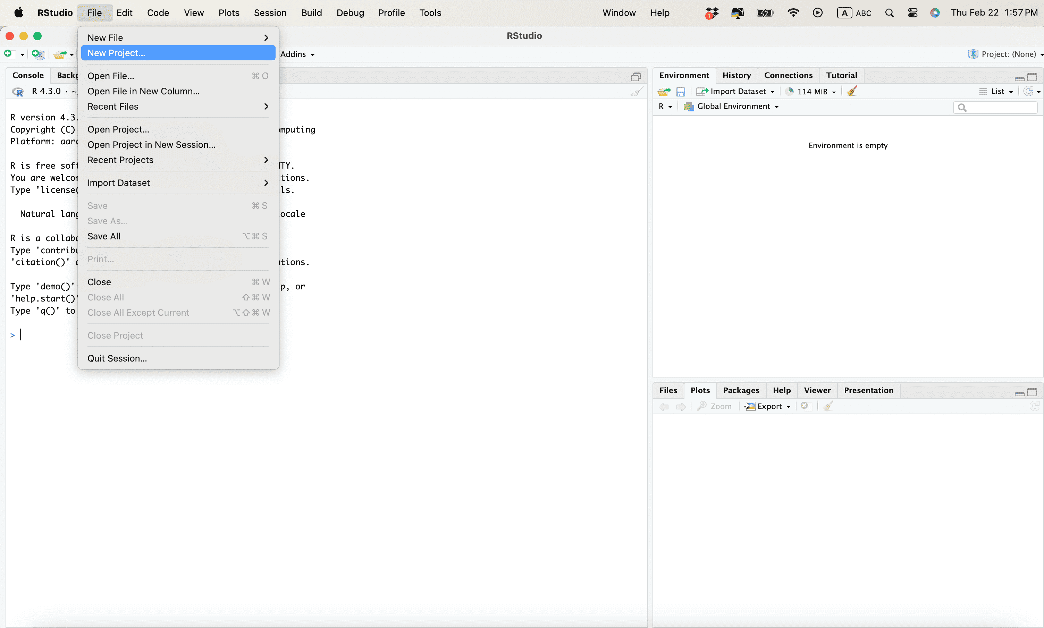Click the load workspace icon in Environment
The image size is (1044, 628).
(664, 91)
